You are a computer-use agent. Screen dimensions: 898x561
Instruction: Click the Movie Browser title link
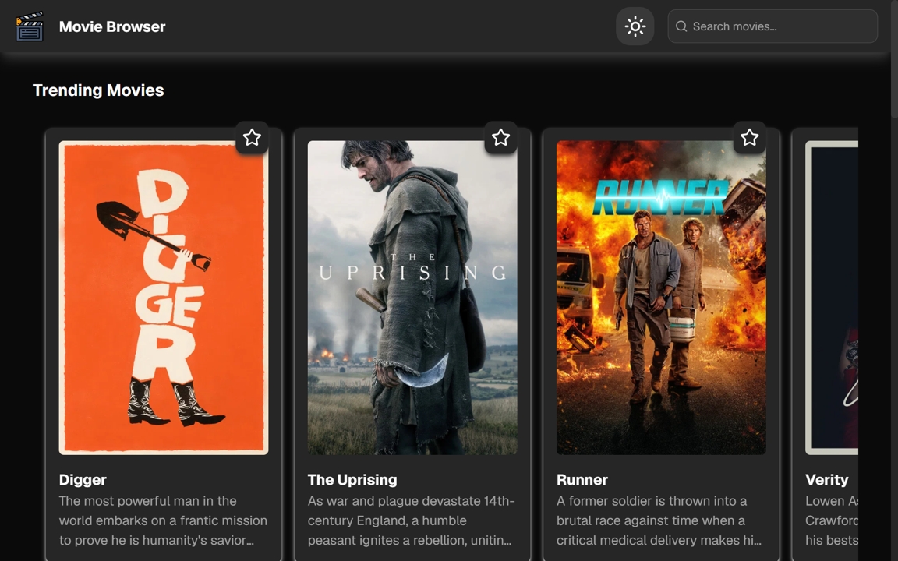point(112,27)
